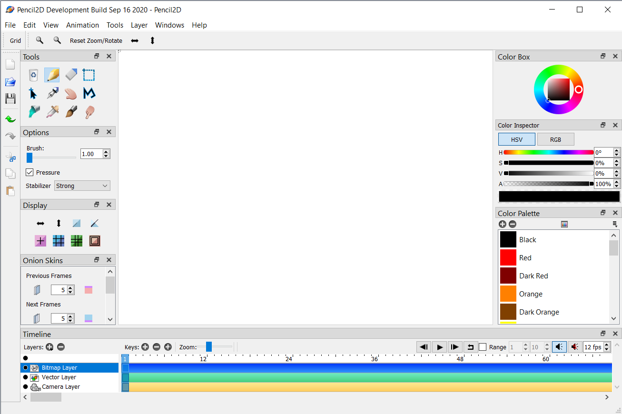622x414 pixels.
Task: Open the Color Palette options menu
Action: [x=615, y=224]
